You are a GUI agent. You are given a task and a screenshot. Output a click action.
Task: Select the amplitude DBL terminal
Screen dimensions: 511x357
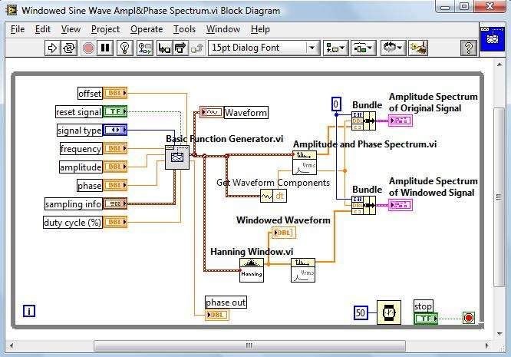(115, 167)
